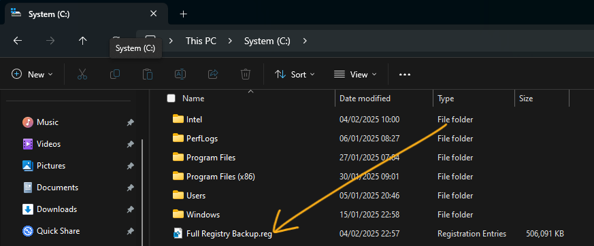
Task: Click date 05/01/2025 20:46 for Users
Action: coord(369,196)
